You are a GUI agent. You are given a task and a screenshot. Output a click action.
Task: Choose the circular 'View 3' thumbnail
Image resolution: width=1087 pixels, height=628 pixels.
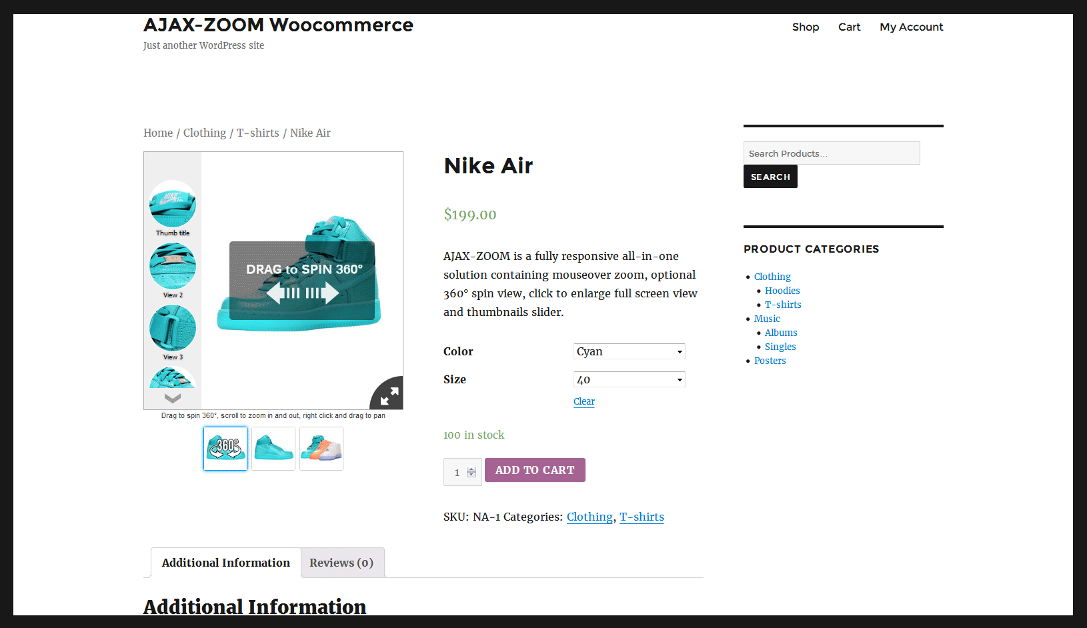173,328
